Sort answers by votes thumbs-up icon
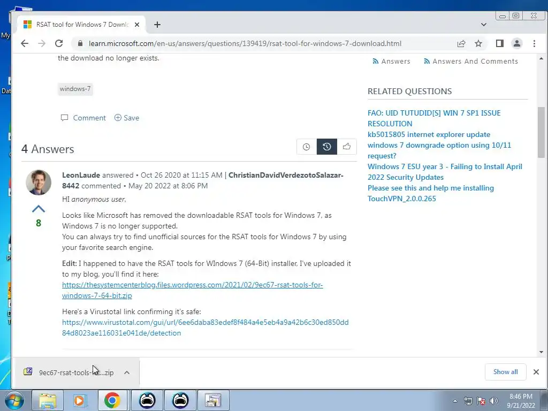Image resolution: width=548 pixels, height=411 pixels. click(347, 147)
